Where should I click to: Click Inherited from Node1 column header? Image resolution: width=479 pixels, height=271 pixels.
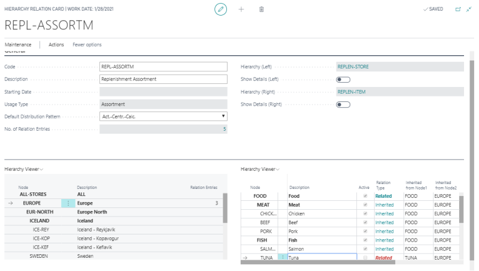pos(416,185)
